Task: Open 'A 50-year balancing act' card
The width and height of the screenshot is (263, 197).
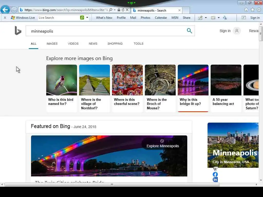Action: coord(226,88)
